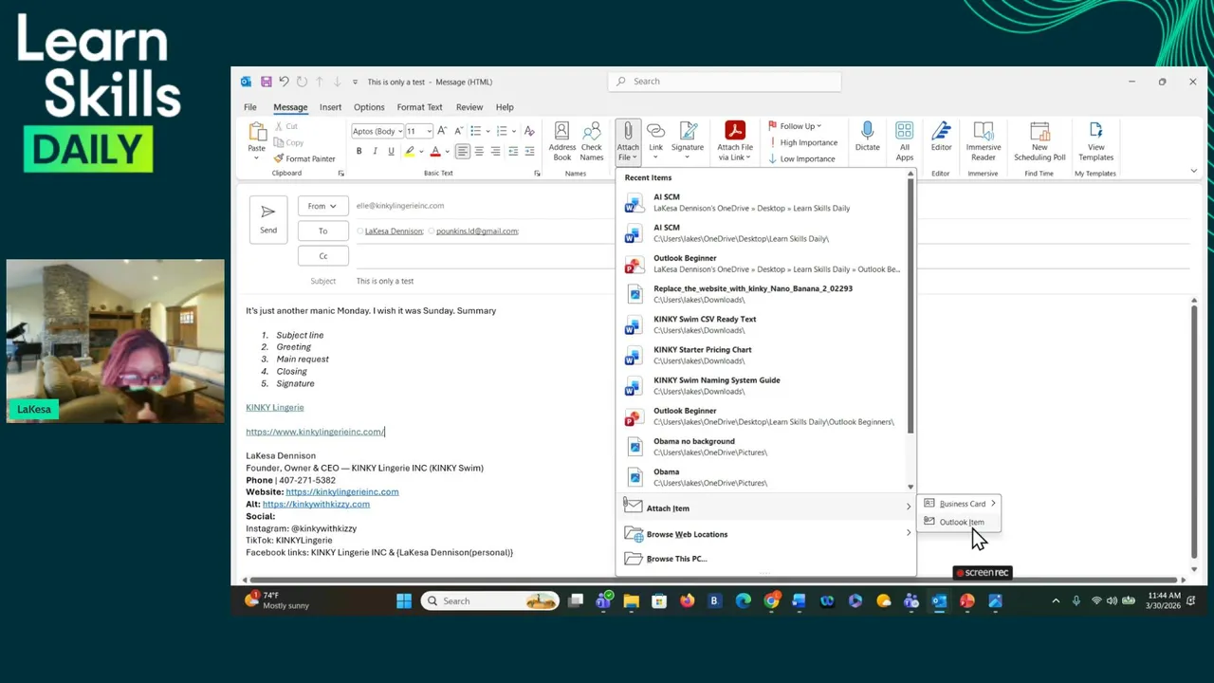
Task: Switch to the Review tab
Action: 469,107
